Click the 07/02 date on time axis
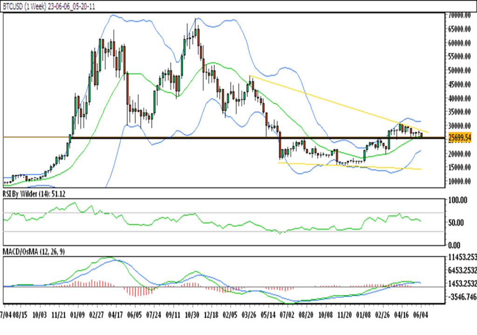Image resolution: width=477 pixels, height=335 pixels. (x=287, y=315)
